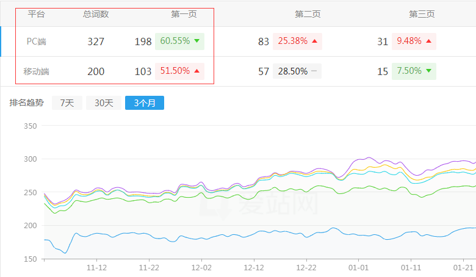Select the 移动端 platform row
Image resolution: width=476 pixels, height=277 pixels.
point(37,72)
